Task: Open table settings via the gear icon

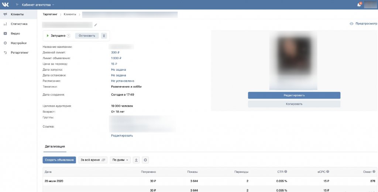Action: [x=145, y=160]
